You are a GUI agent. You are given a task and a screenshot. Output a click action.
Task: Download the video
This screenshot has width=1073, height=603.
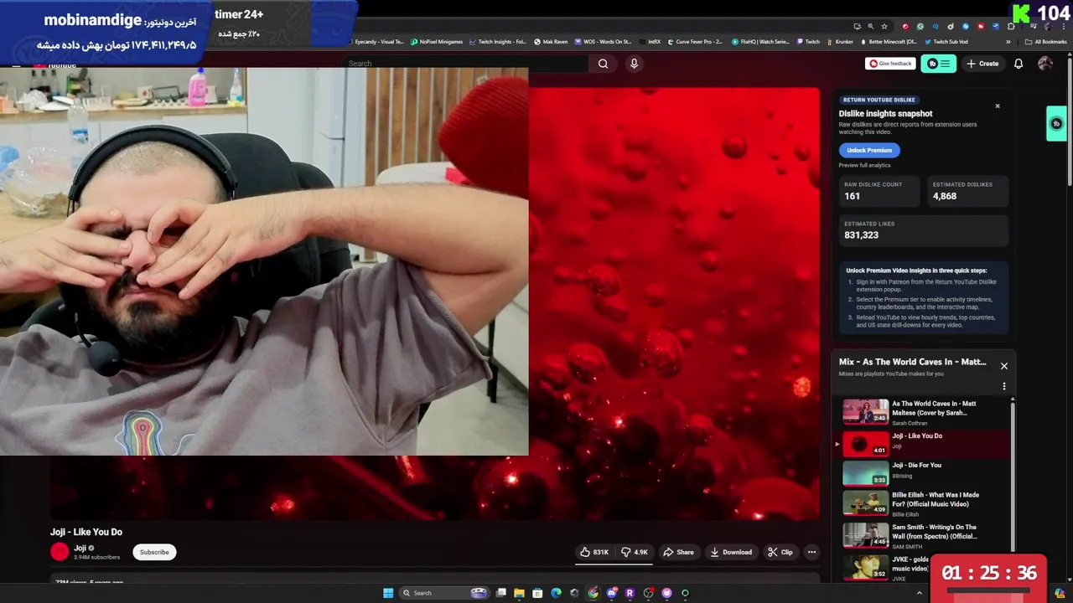click(x=730, y=552)
